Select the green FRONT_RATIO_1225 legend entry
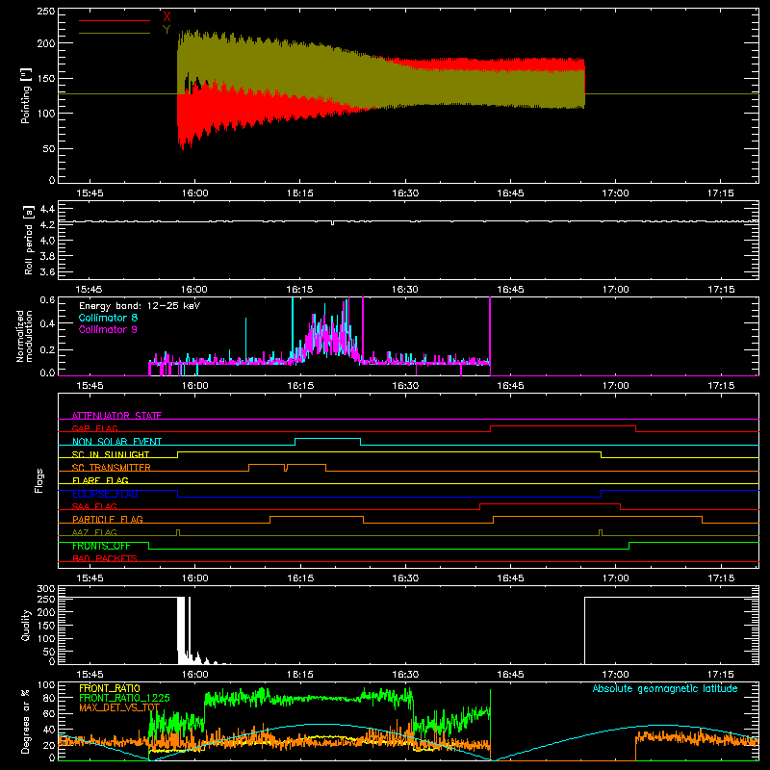The height and width of the screenshot is (770, 770). (x=124, y=698)
